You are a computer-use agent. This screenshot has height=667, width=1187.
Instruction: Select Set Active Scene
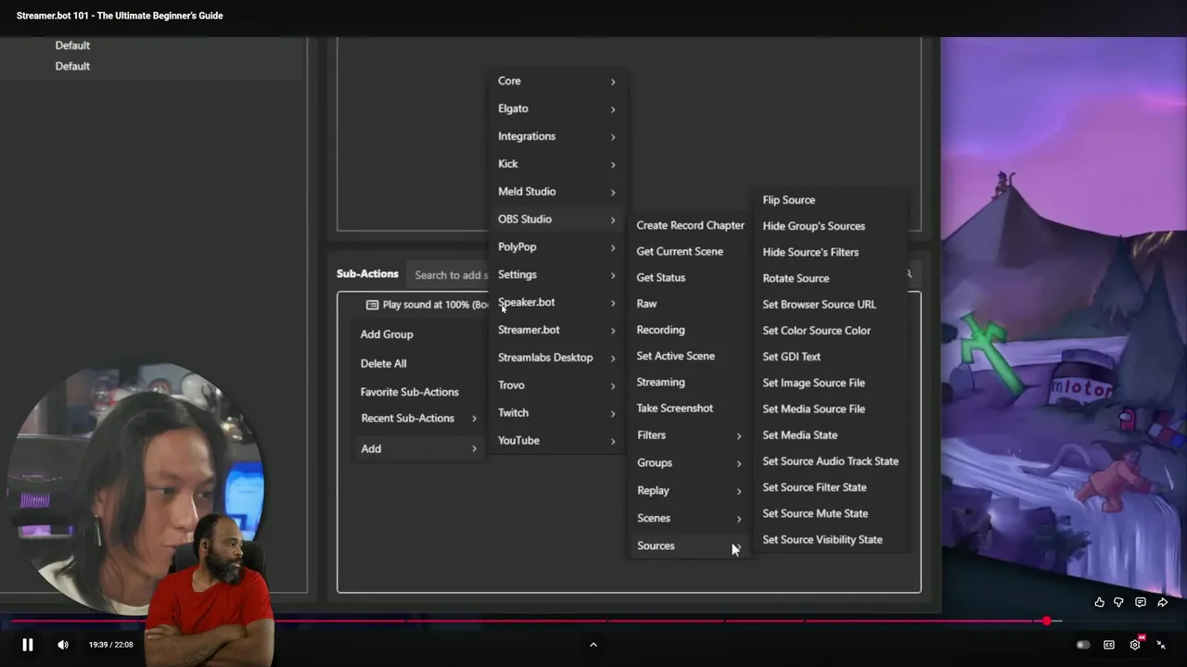[675, 356]
